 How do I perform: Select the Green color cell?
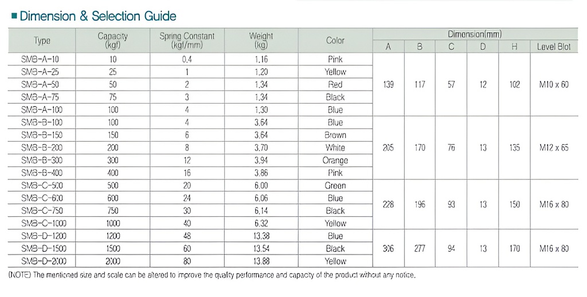tap(335, 186)
